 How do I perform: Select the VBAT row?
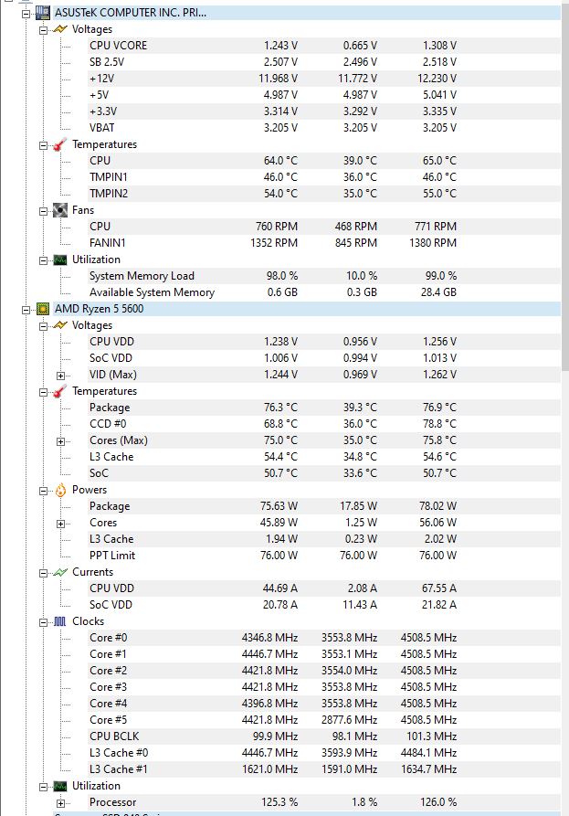coord(324,128)
